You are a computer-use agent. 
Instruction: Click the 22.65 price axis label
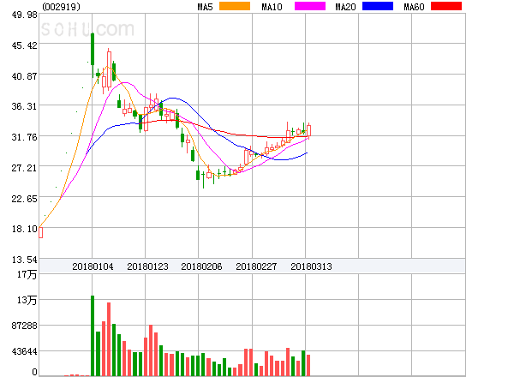[25, 199]
